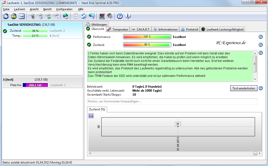The width and height of the screenshot is (268, 166).
Task: Click the comment field to add a comment
Action: tap(172, 101)
